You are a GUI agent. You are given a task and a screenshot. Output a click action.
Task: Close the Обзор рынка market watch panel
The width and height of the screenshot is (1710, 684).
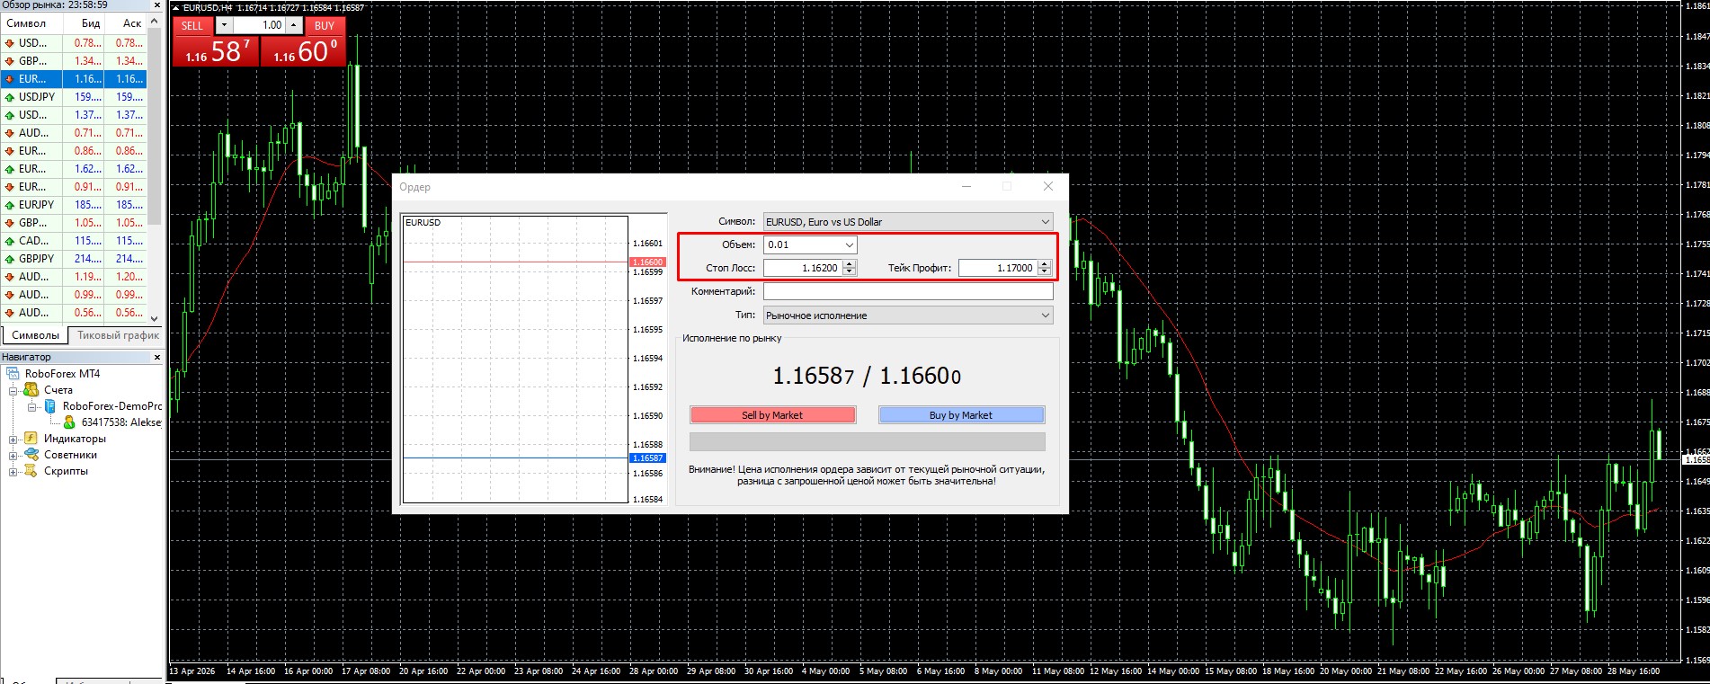pyautogui.click(x=156, y=5)
